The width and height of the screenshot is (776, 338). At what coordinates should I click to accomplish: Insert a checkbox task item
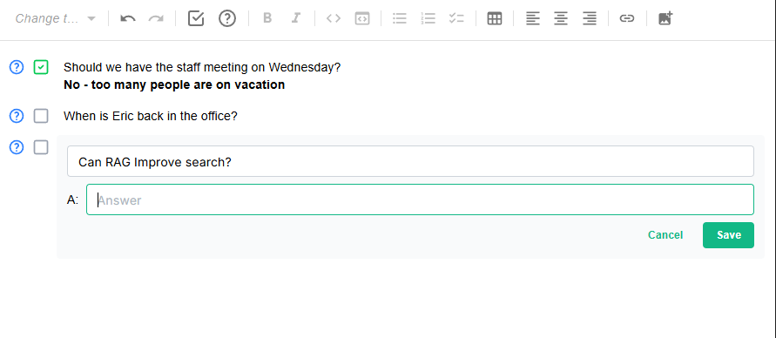[196, 19]
